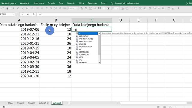Click the Redo arrow in quick toolbar
The width and height of the screenshot is (192, 108).
coord(3,8)
